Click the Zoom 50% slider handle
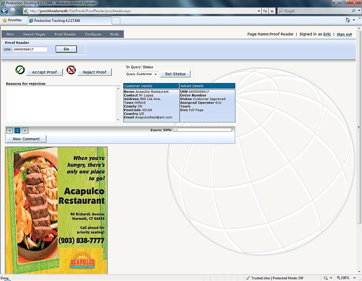 (175, 130)
